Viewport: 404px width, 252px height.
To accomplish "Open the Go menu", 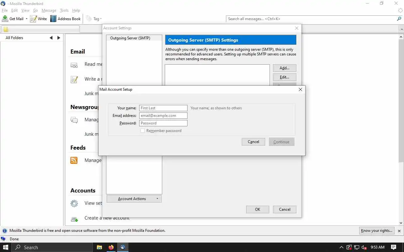I will [x=35, y=10].
